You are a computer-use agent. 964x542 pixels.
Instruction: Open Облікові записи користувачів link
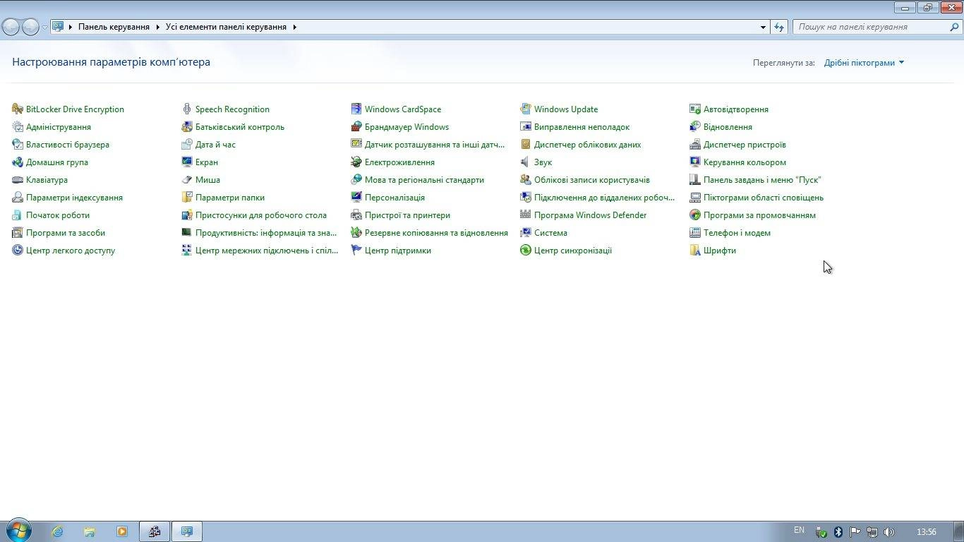[x=592, y=180]
